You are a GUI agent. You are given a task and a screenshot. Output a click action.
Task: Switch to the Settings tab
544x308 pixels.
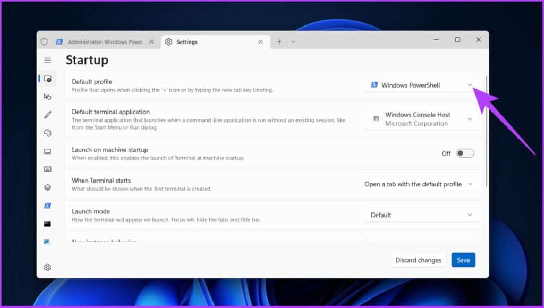(216, 41)
